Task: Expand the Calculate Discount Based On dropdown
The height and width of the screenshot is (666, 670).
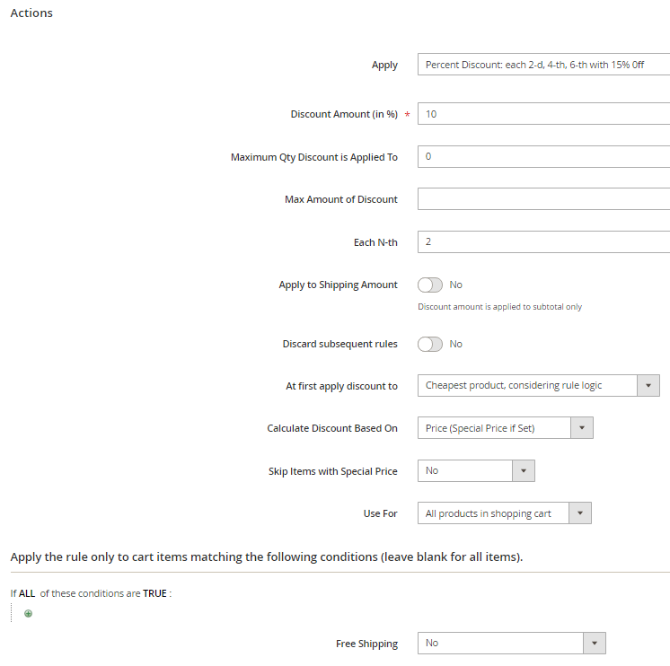Action: pos(505,428)
